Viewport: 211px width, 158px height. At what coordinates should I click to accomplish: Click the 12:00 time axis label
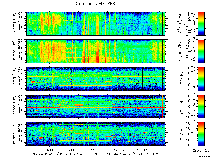click(96, 150)
